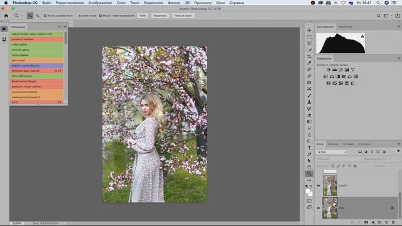Open the Слои menu
The height and width of the screenshot is (226, 402).
point(121,3)
